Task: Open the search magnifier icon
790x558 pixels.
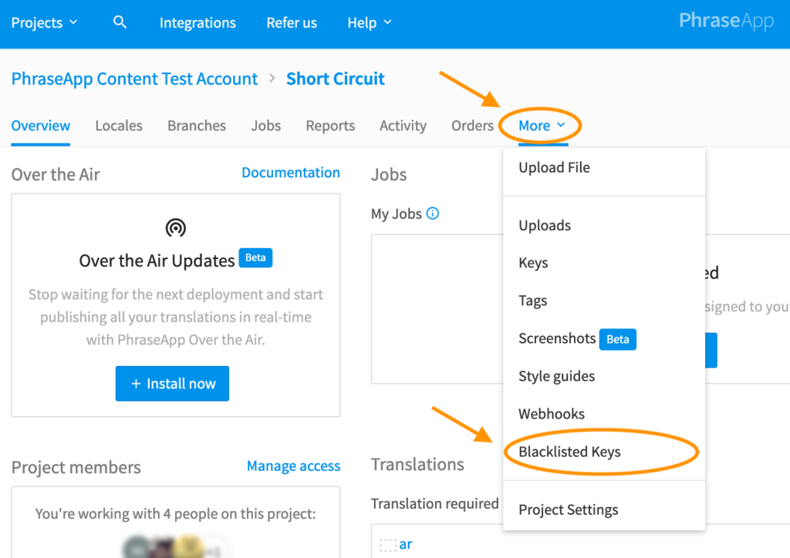Action: point(120,22)
